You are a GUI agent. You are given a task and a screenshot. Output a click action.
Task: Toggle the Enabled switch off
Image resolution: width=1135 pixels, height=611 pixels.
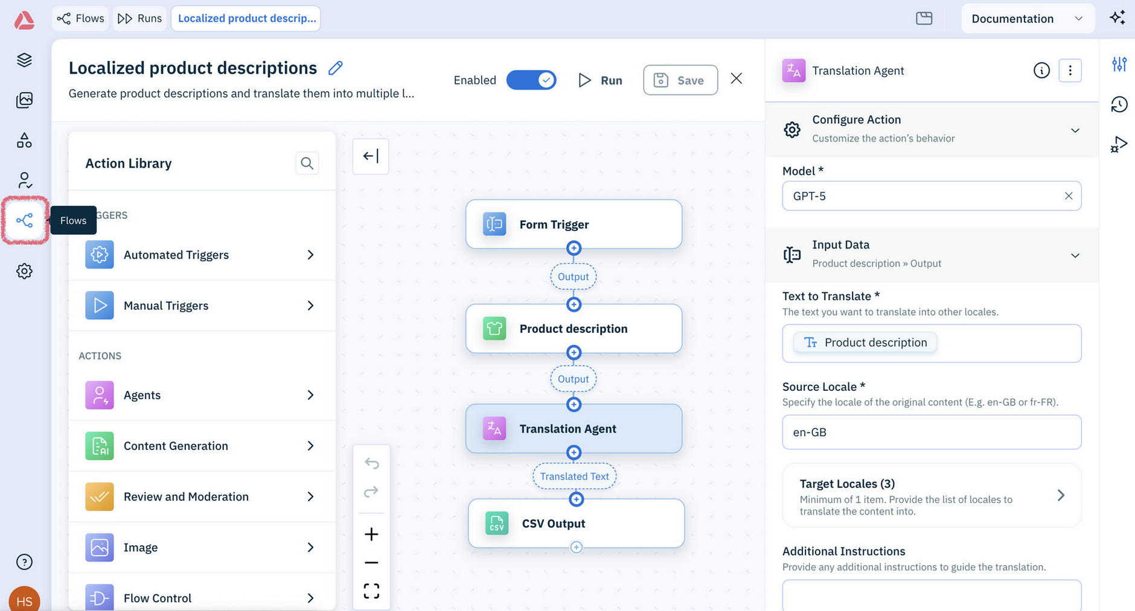pos(531,80)
